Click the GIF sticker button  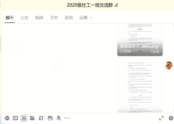click(16, 118)
